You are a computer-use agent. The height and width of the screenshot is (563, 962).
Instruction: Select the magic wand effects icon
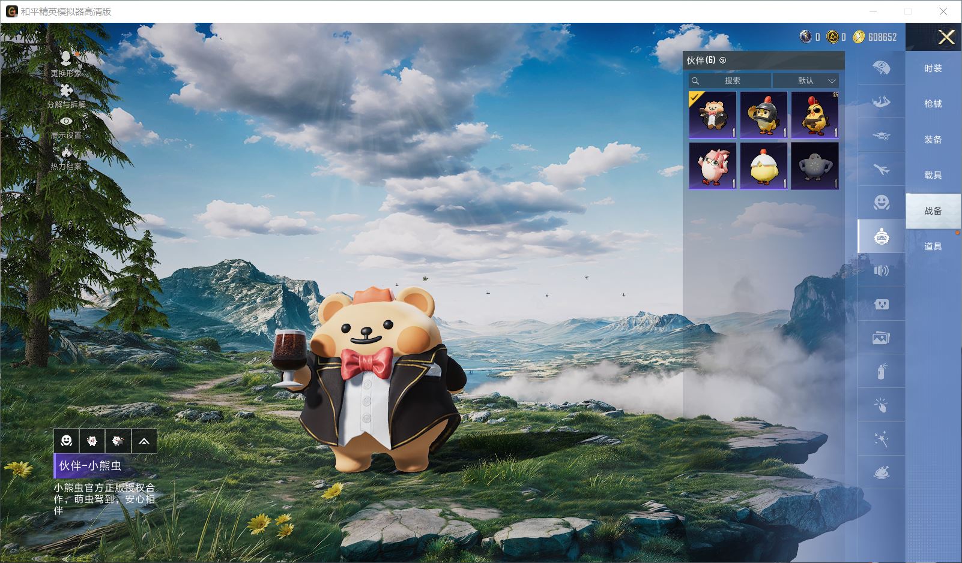pyautogui.click(x=881, y=439)
